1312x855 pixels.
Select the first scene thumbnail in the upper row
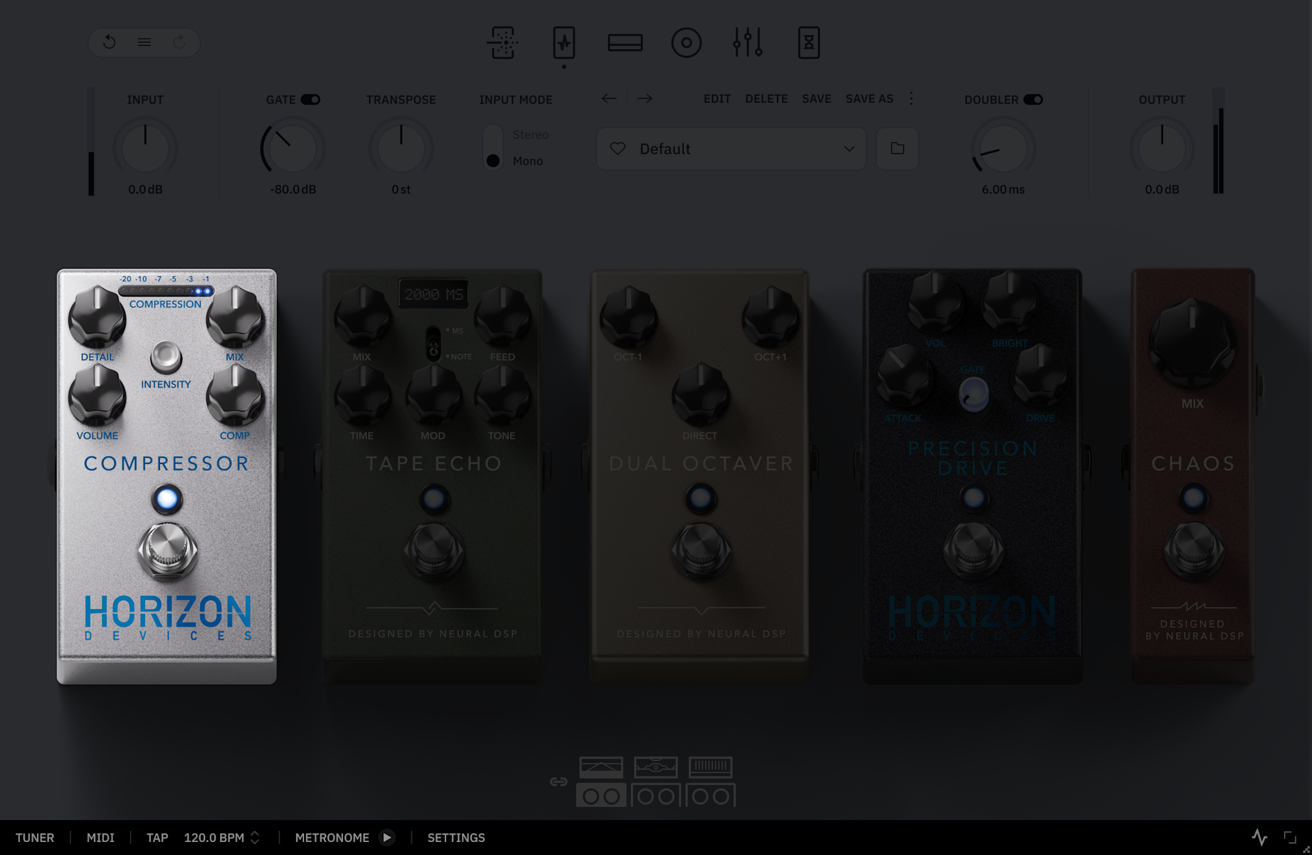coord(601,768)
